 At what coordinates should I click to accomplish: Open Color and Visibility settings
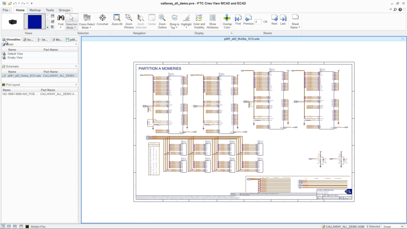point(199,21)
